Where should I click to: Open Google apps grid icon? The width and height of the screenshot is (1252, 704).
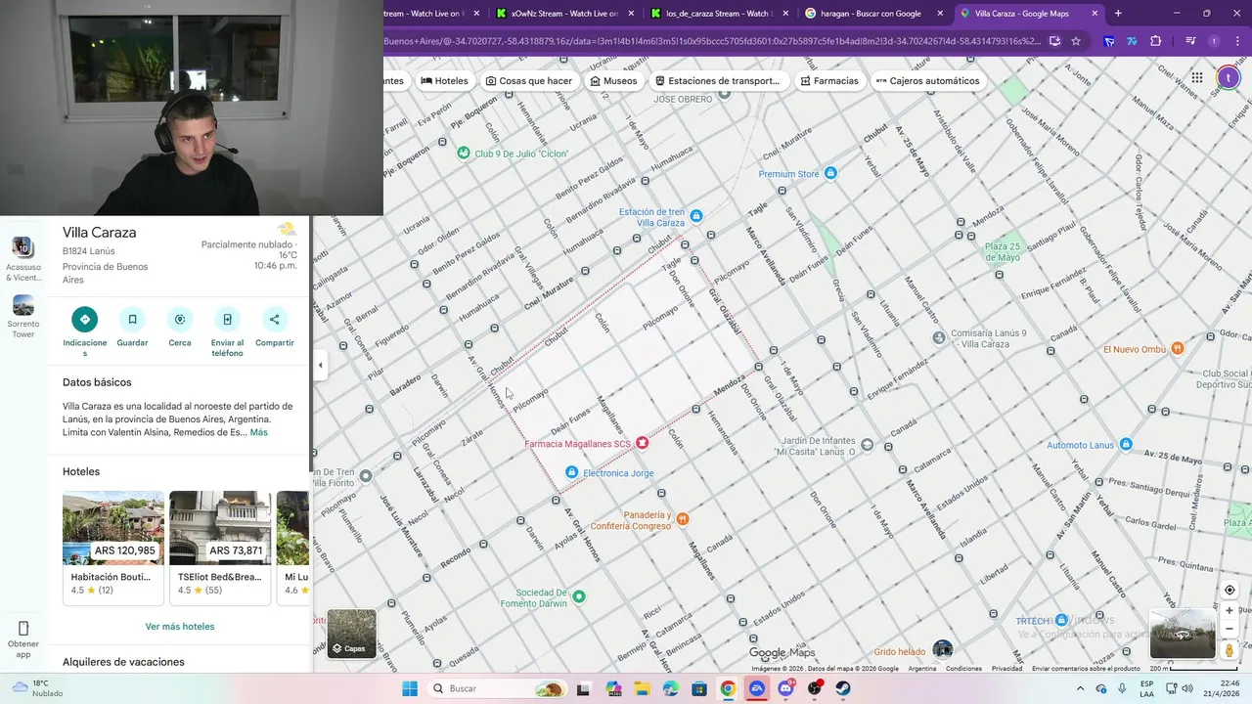1197,78
